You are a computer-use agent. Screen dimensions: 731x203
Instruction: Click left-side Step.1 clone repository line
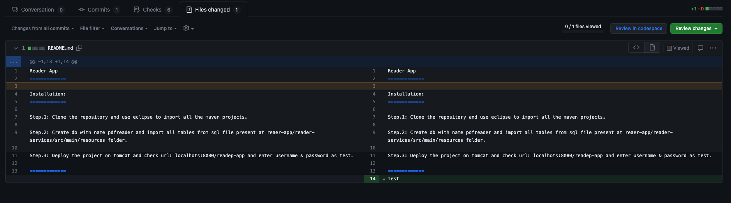(138, 117)
